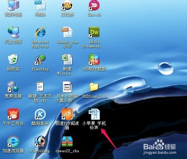The height and width of the screenshot is (159, 187).
Task: Click the 小苹果 手机铃声 file name label
Action: (x=94, y=126)
